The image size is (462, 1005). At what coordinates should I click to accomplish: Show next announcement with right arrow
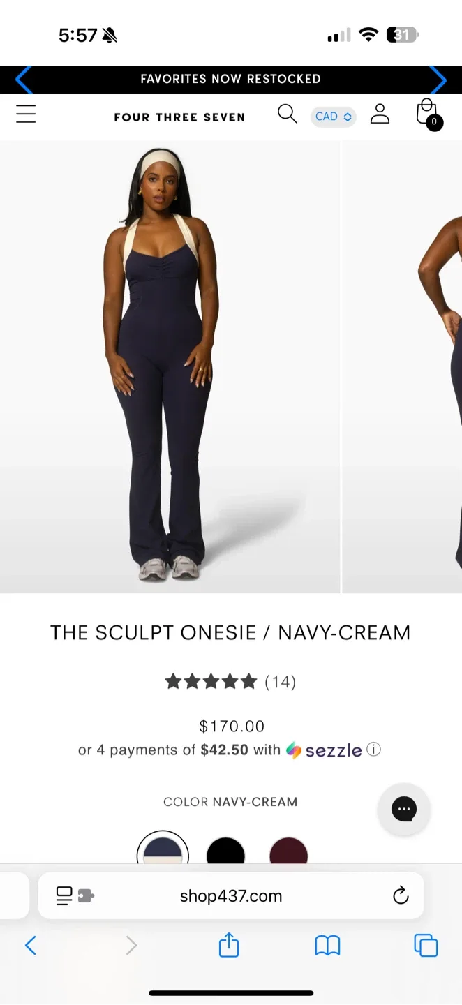pyautogui.click(x=438, y=80)
